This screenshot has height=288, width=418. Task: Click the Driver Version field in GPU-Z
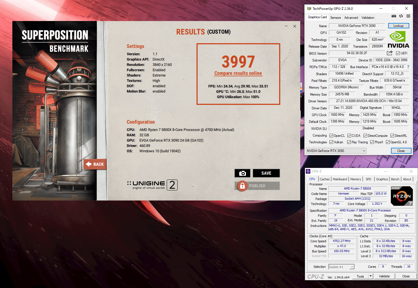369,101
